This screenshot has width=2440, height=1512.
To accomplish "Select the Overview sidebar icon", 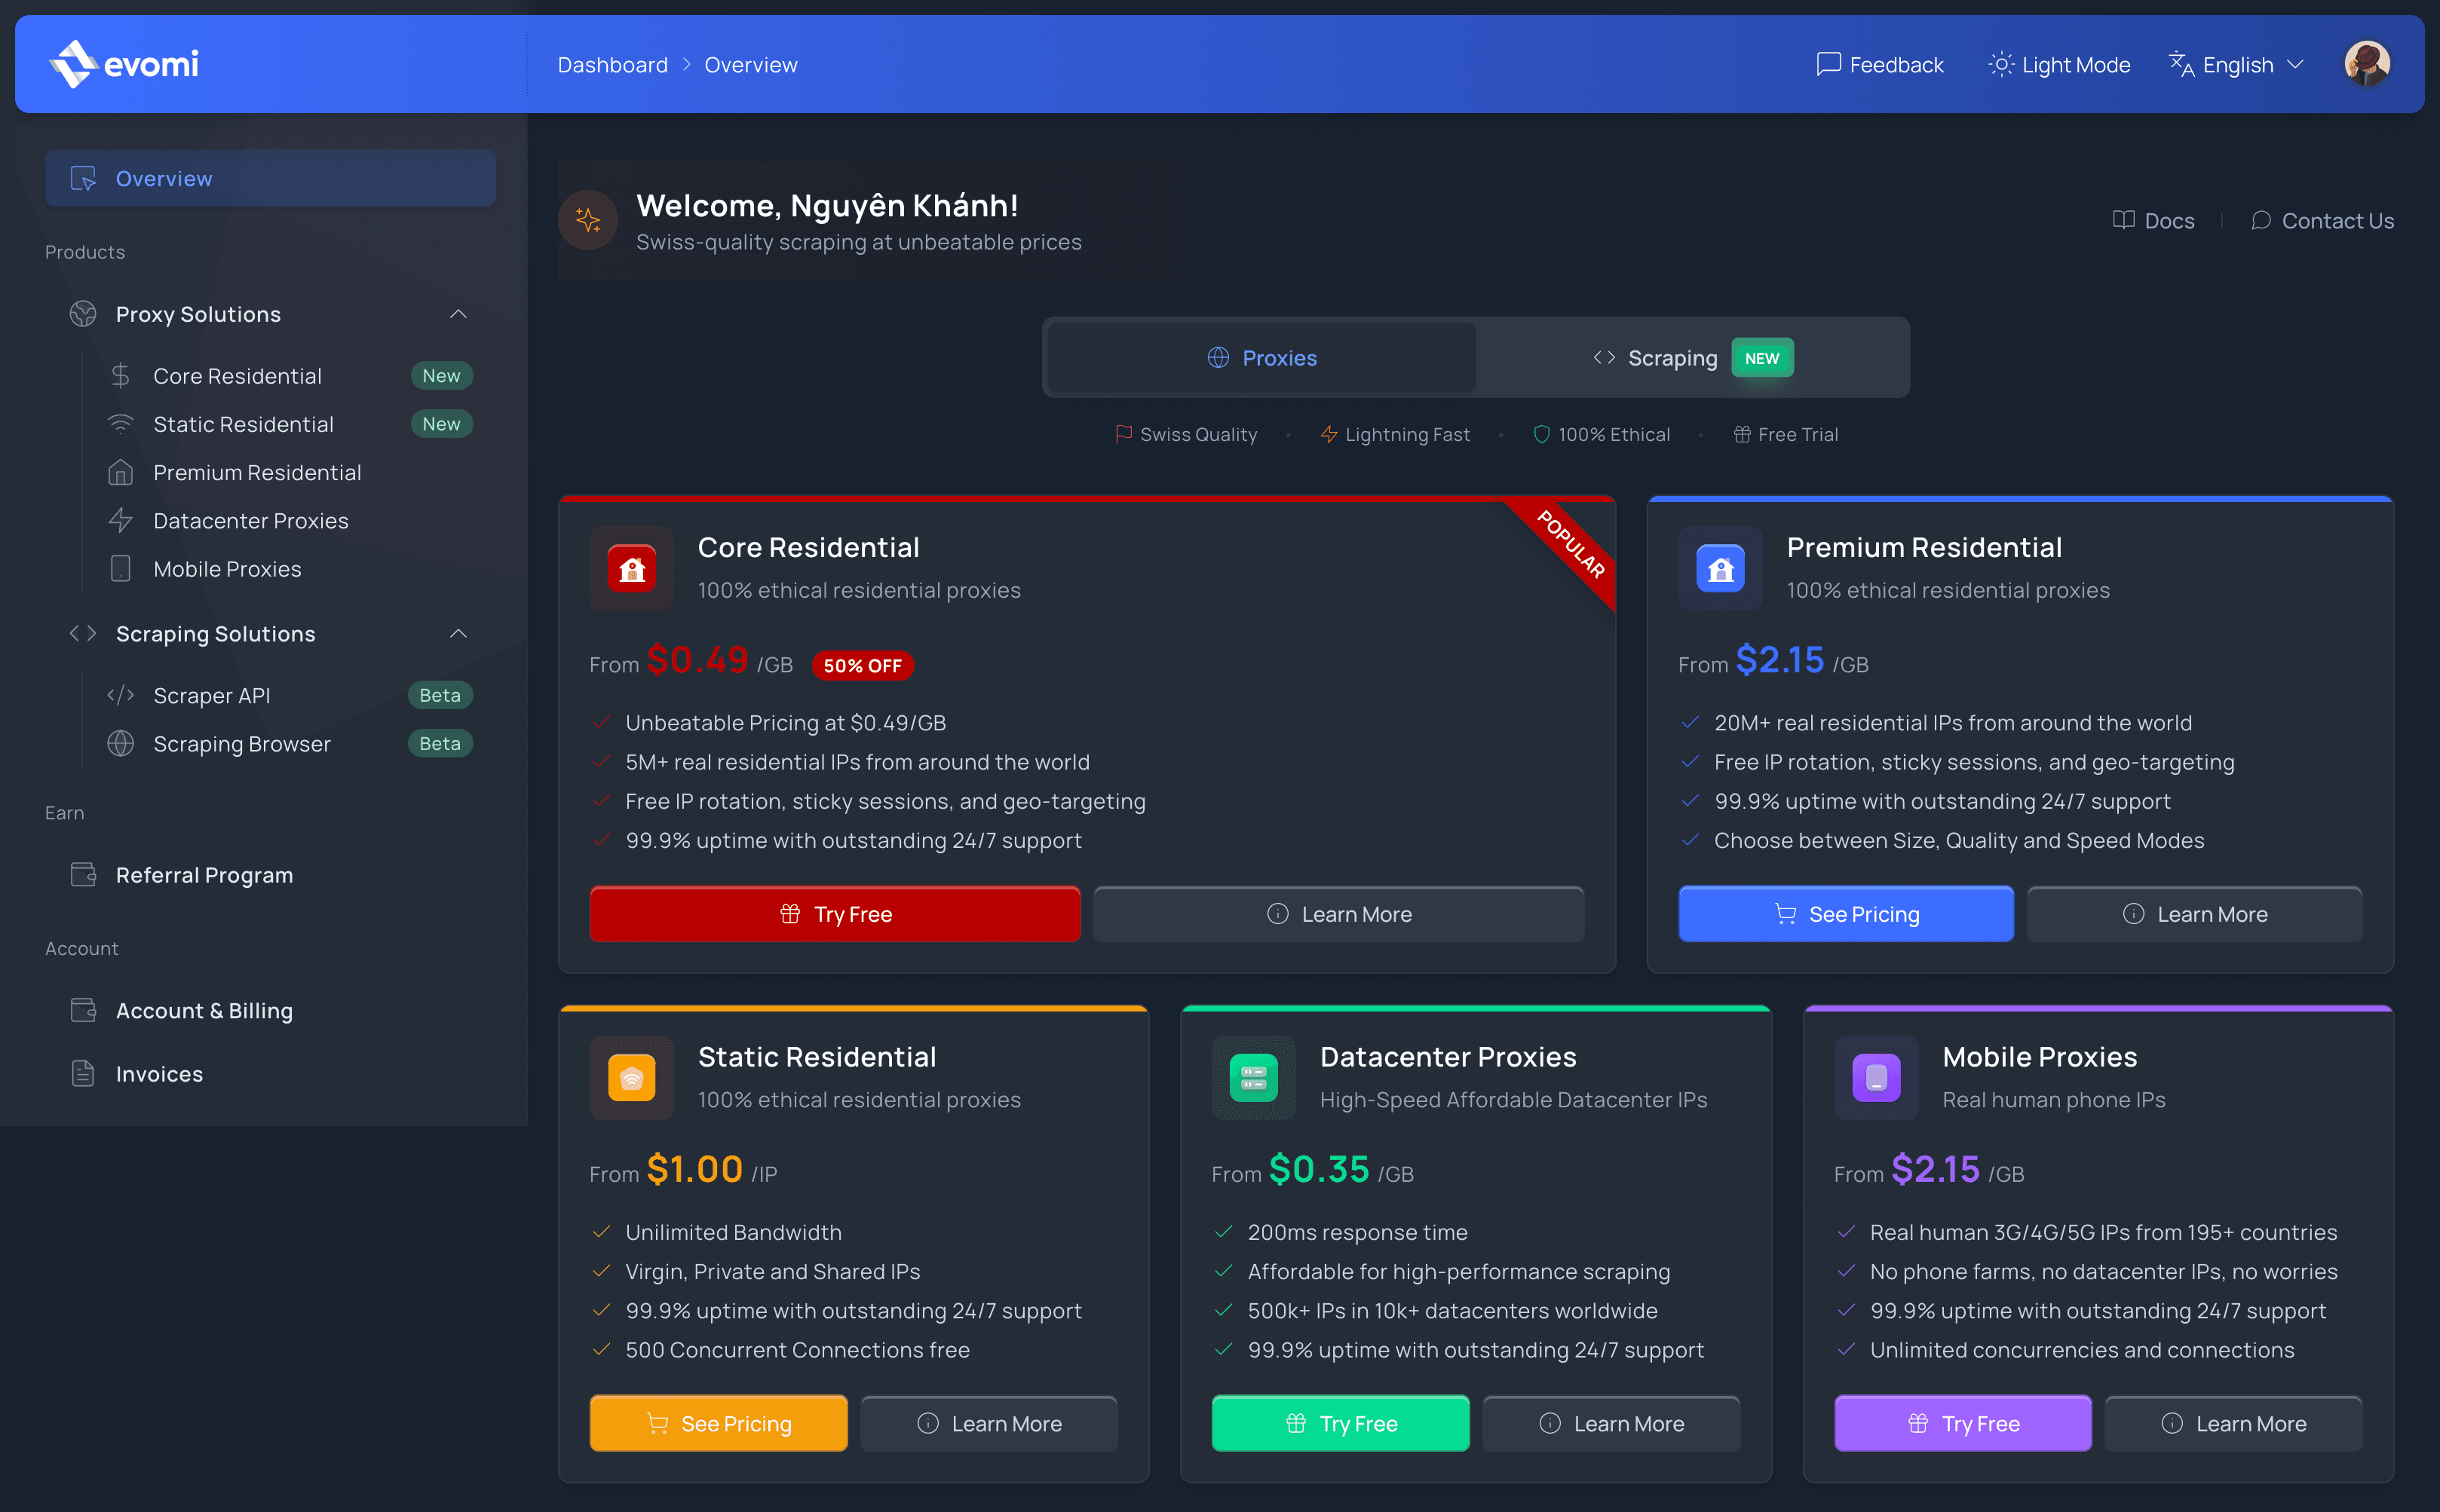I will click(x=84, y=178).
